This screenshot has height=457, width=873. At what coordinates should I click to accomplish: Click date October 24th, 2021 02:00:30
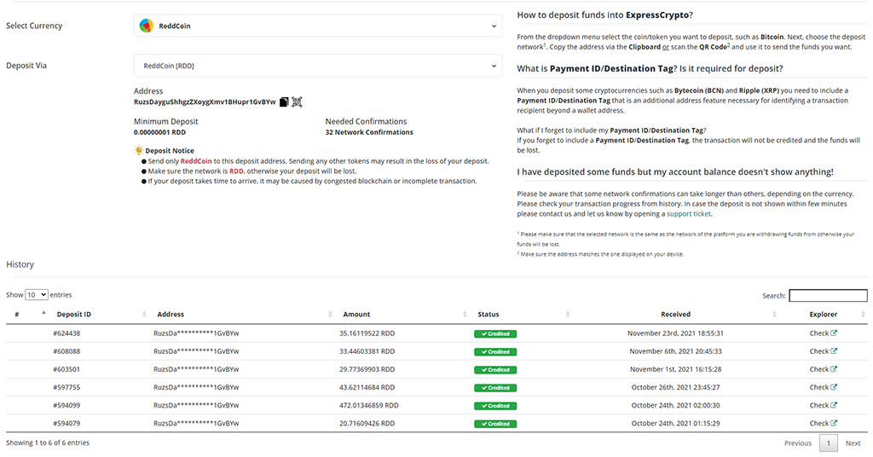point(675,405)
